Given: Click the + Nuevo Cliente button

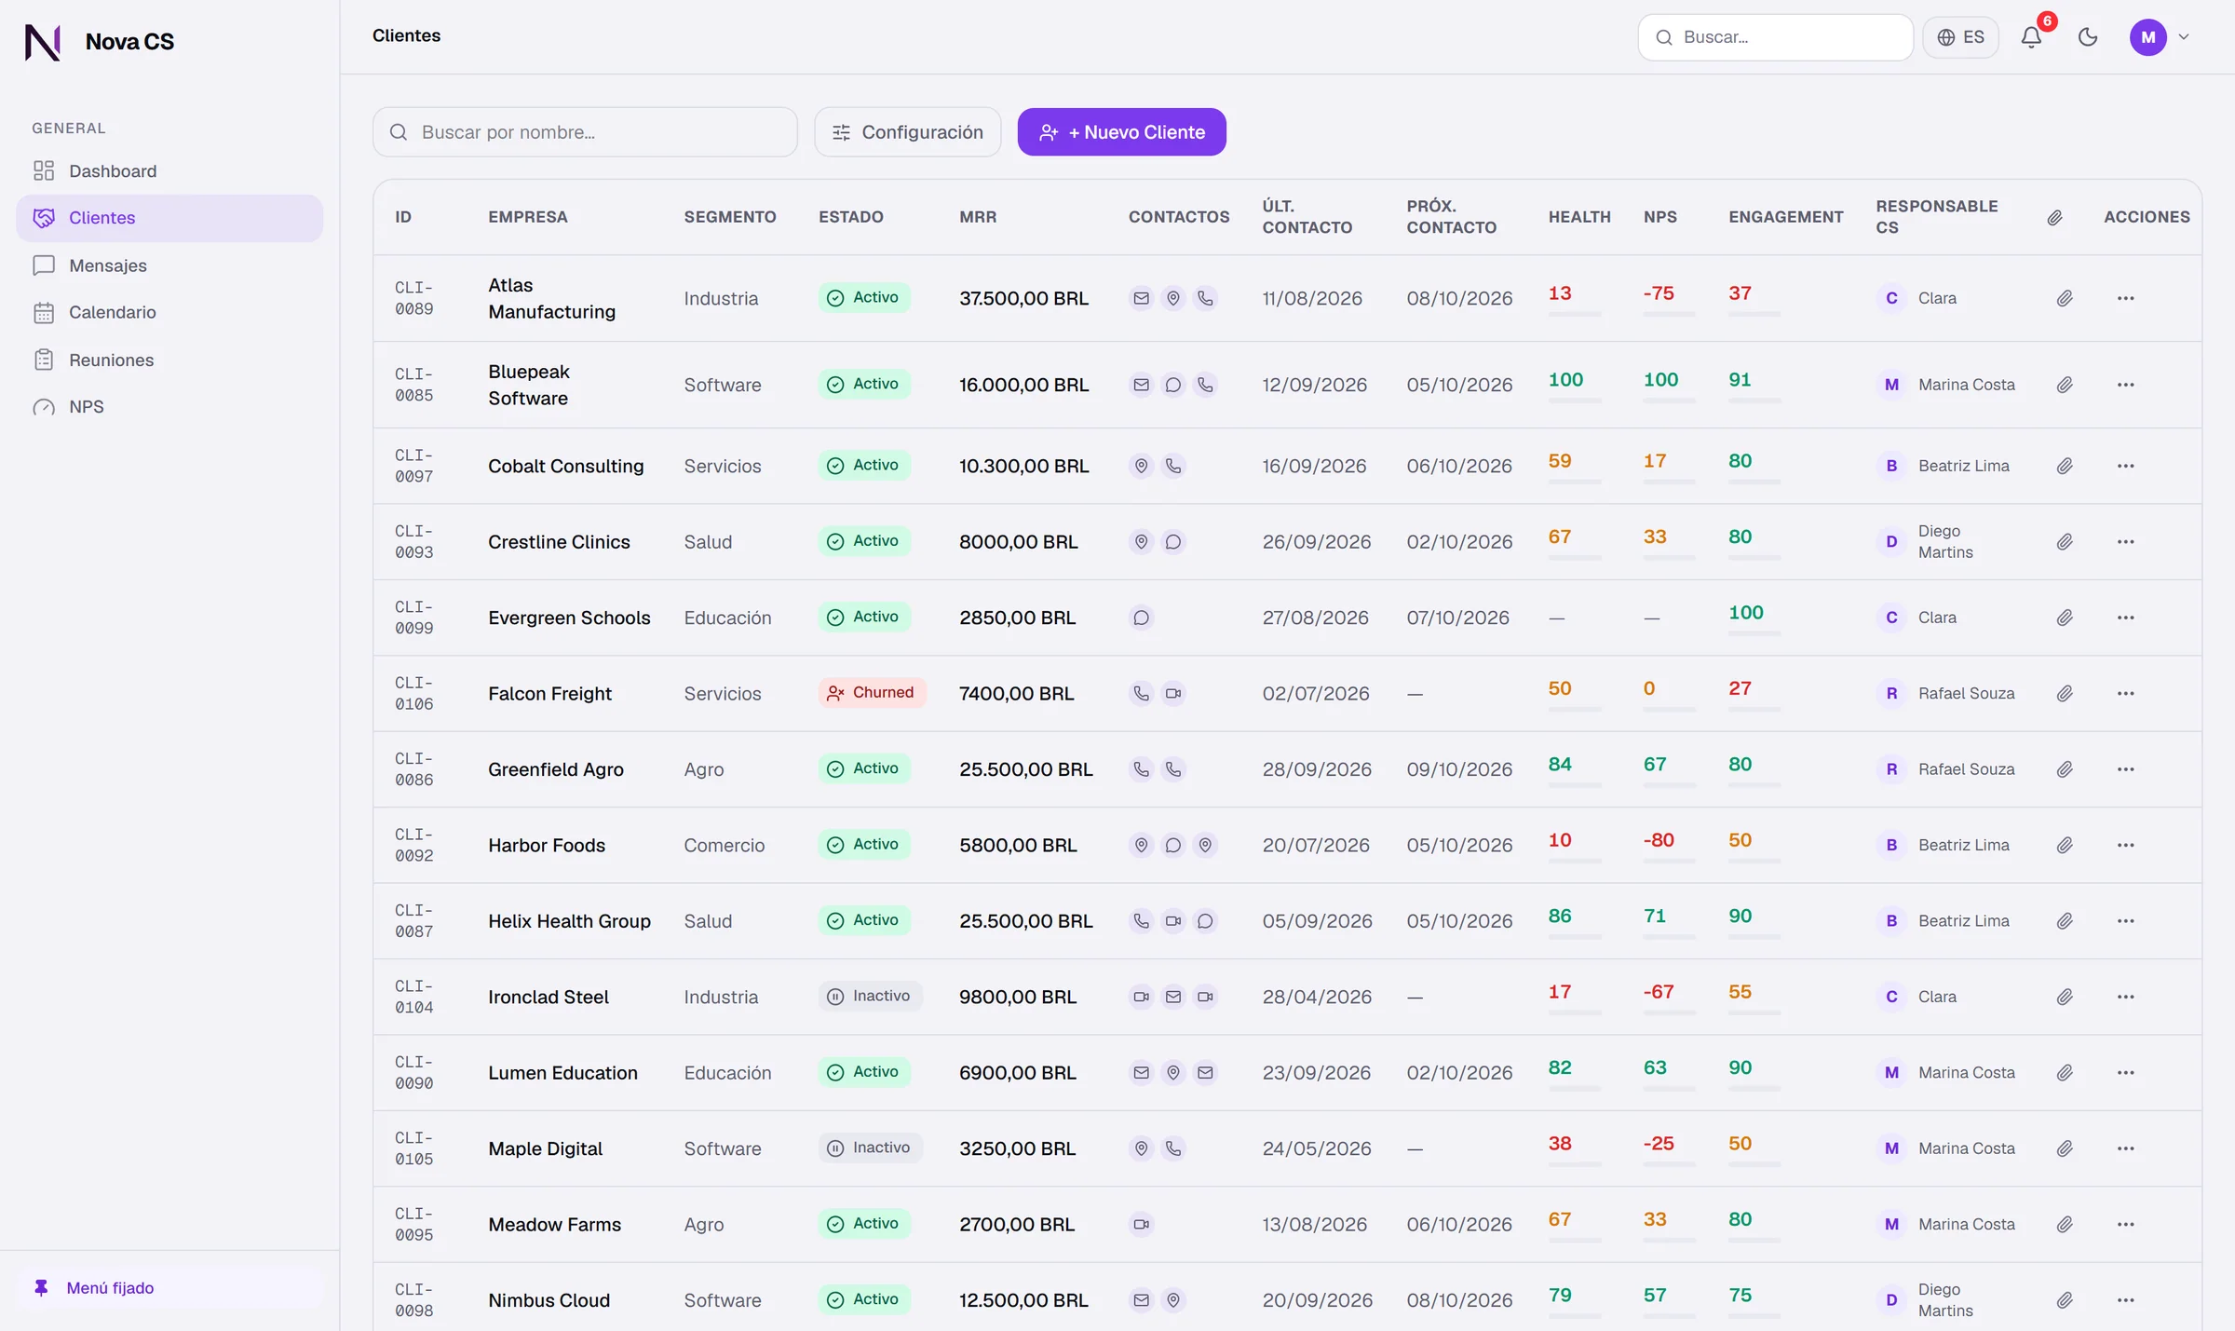Looking at the screenshot, I should tap(1121, 132).
